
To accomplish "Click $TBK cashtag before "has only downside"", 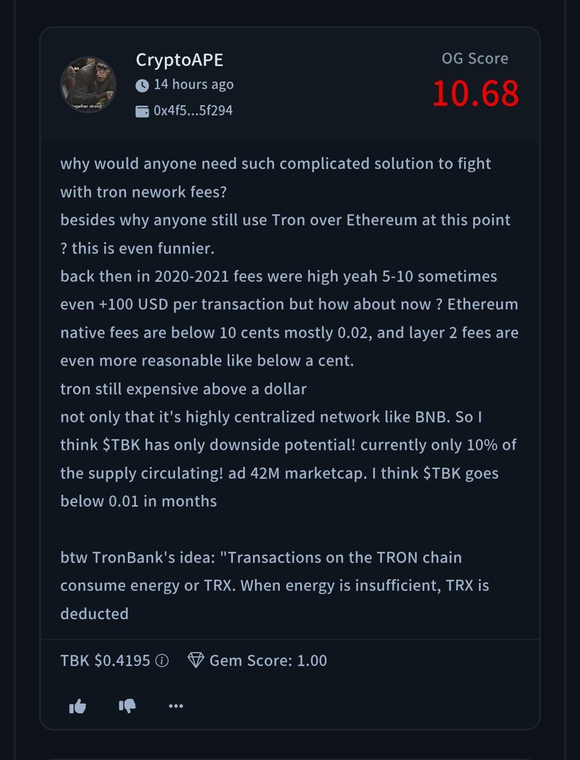I will coord(121,445).
